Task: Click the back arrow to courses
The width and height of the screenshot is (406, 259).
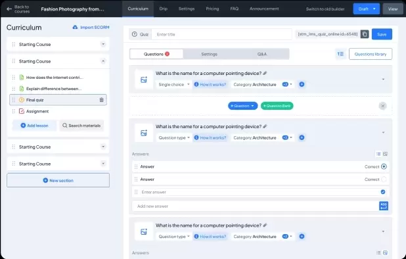Action: (9, 9)
